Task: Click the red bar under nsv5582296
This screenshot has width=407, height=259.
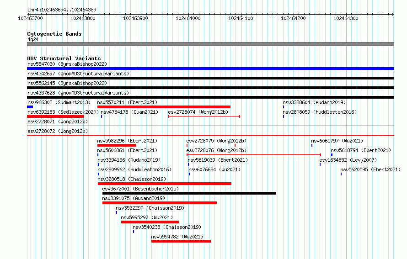Action: point(117,145)
